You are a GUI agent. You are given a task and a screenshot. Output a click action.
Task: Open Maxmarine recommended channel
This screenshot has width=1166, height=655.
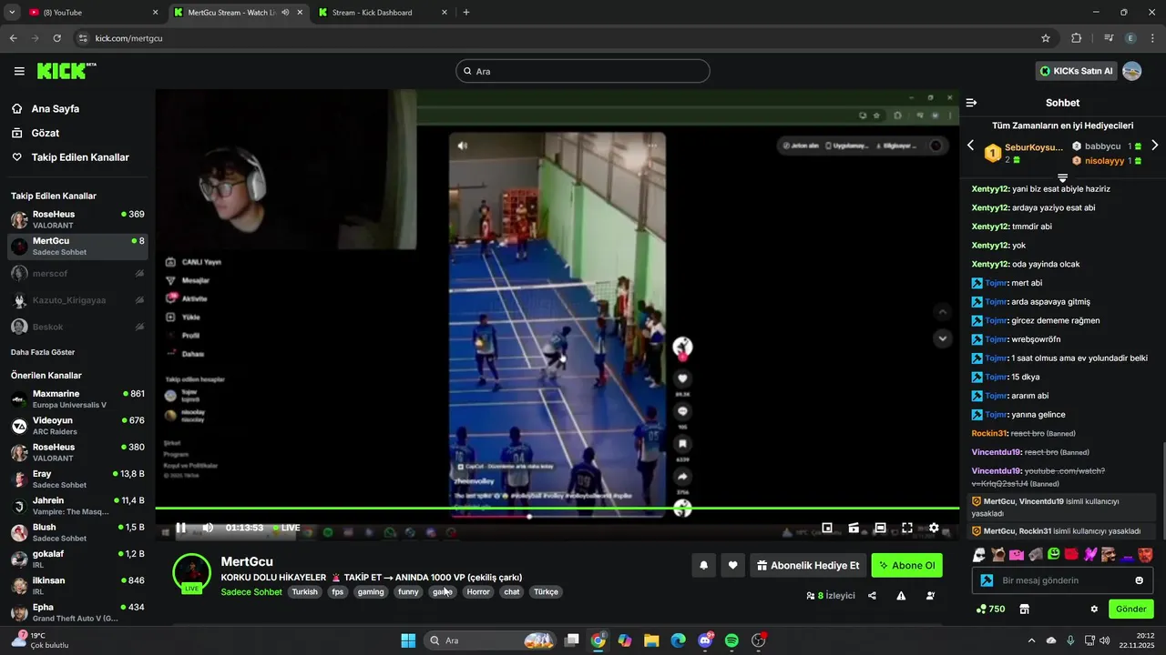tap(77, 398)
